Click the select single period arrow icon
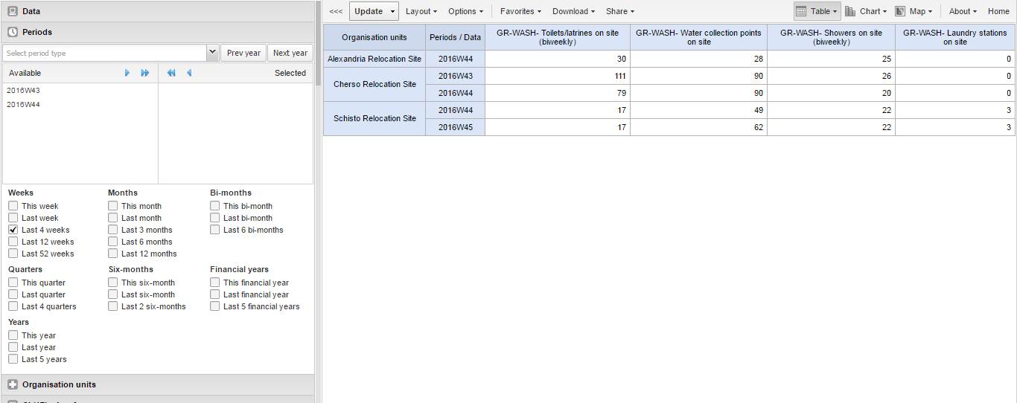The height and width of the screenshot is (403, 1017). (x=127, y=73)
